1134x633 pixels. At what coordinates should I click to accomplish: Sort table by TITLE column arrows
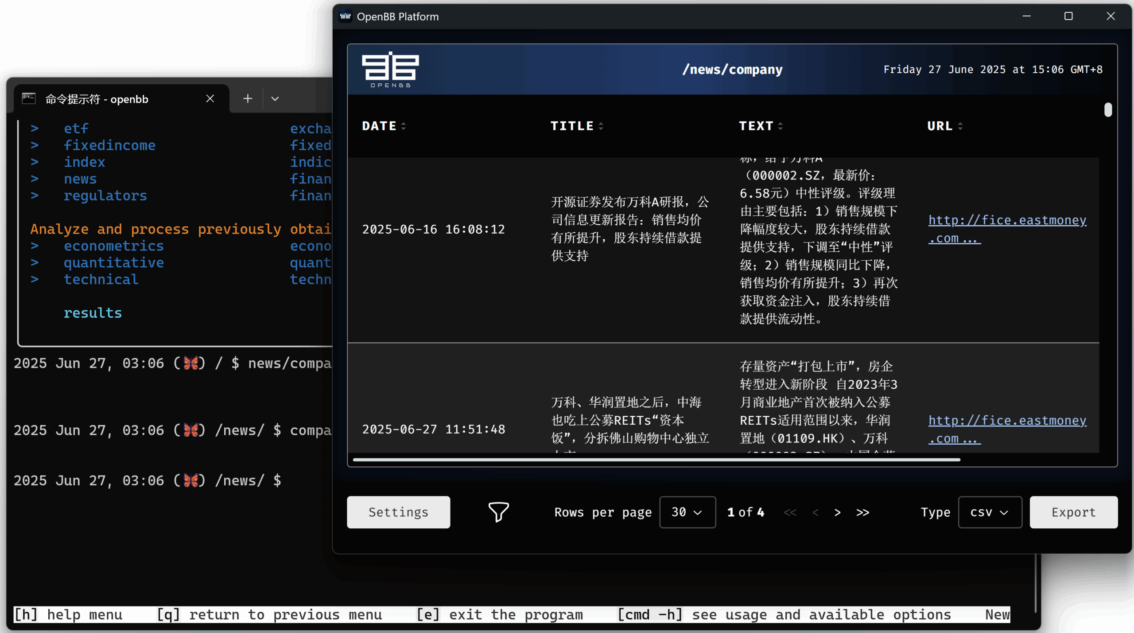(x=601, y=126)
